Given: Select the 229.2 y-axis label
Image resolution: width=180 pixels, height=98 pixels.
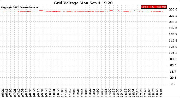Looking at the screenshot, I should pos(173,16).
